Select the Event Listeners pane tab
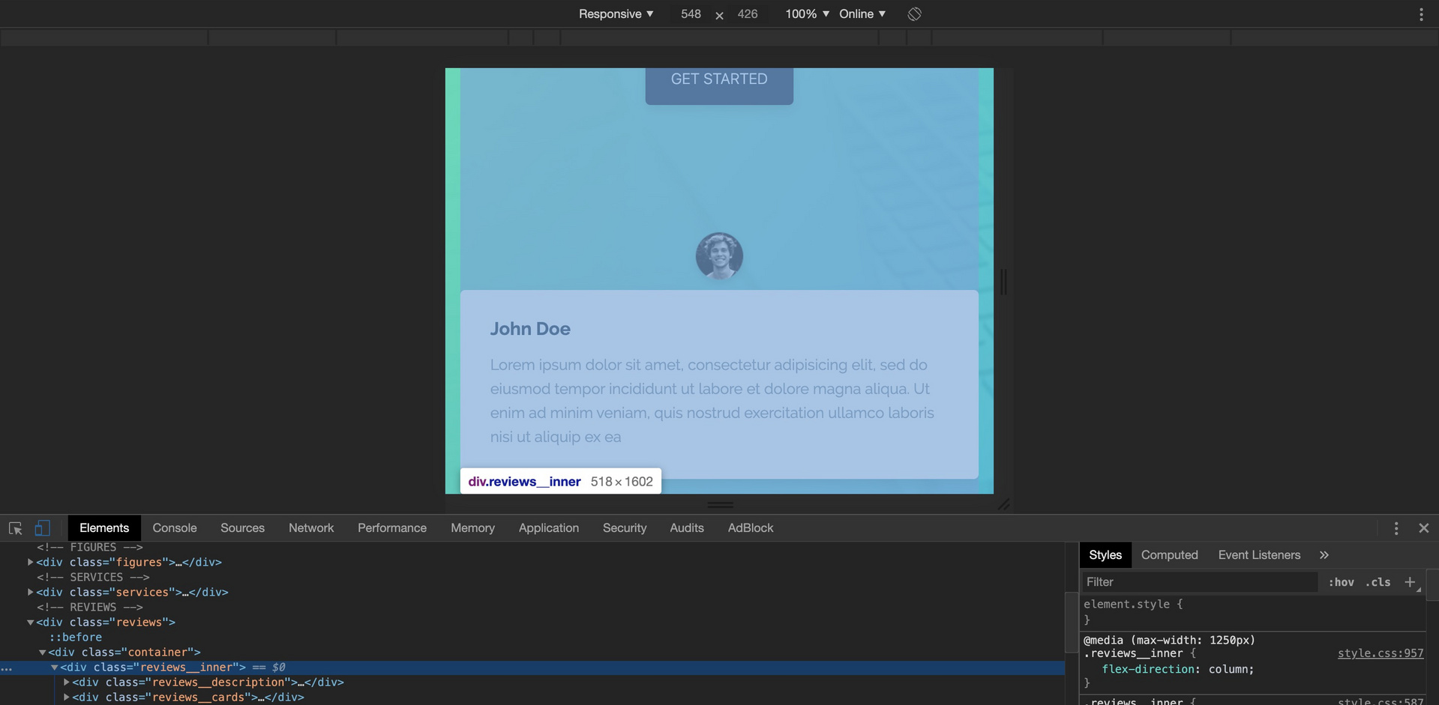 pyautogui.click(x=1259, y=555)
